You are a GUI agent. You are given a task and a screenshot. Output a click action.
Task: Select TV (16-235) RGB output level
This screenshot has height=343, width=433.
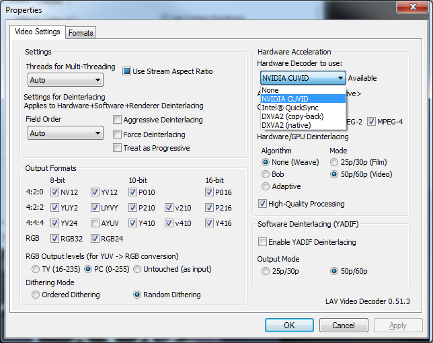36,269
